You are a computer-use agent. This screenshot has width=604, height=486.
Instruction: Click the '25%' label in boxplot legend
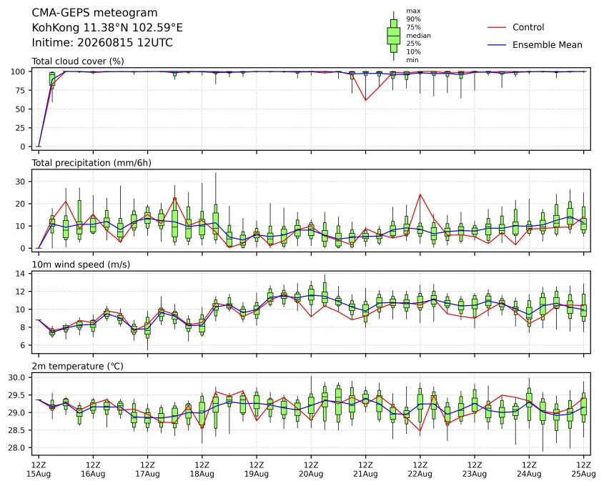(413, 44)
